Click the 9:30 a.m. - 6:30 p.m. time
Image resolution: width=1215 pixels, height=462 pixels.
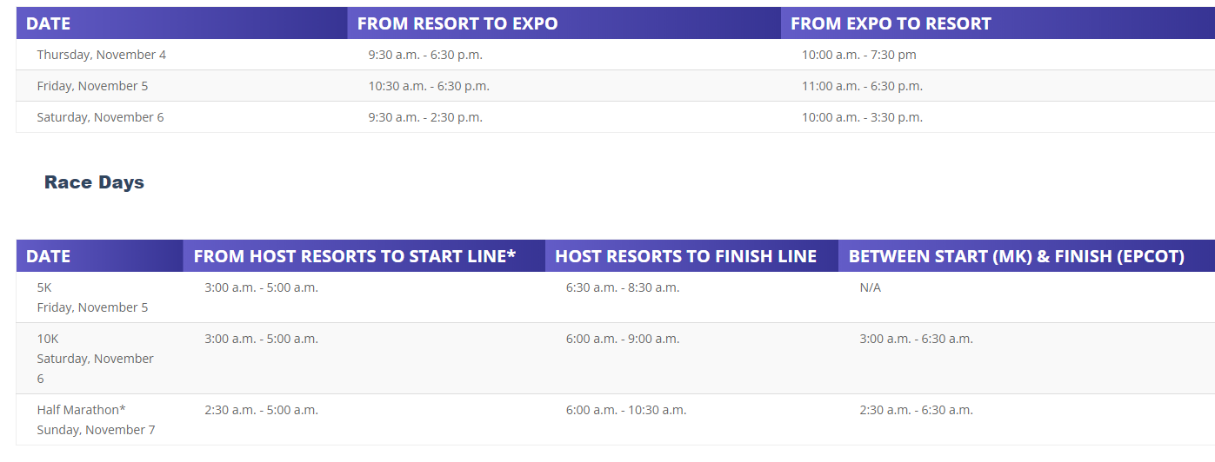[x=424, y=55]
